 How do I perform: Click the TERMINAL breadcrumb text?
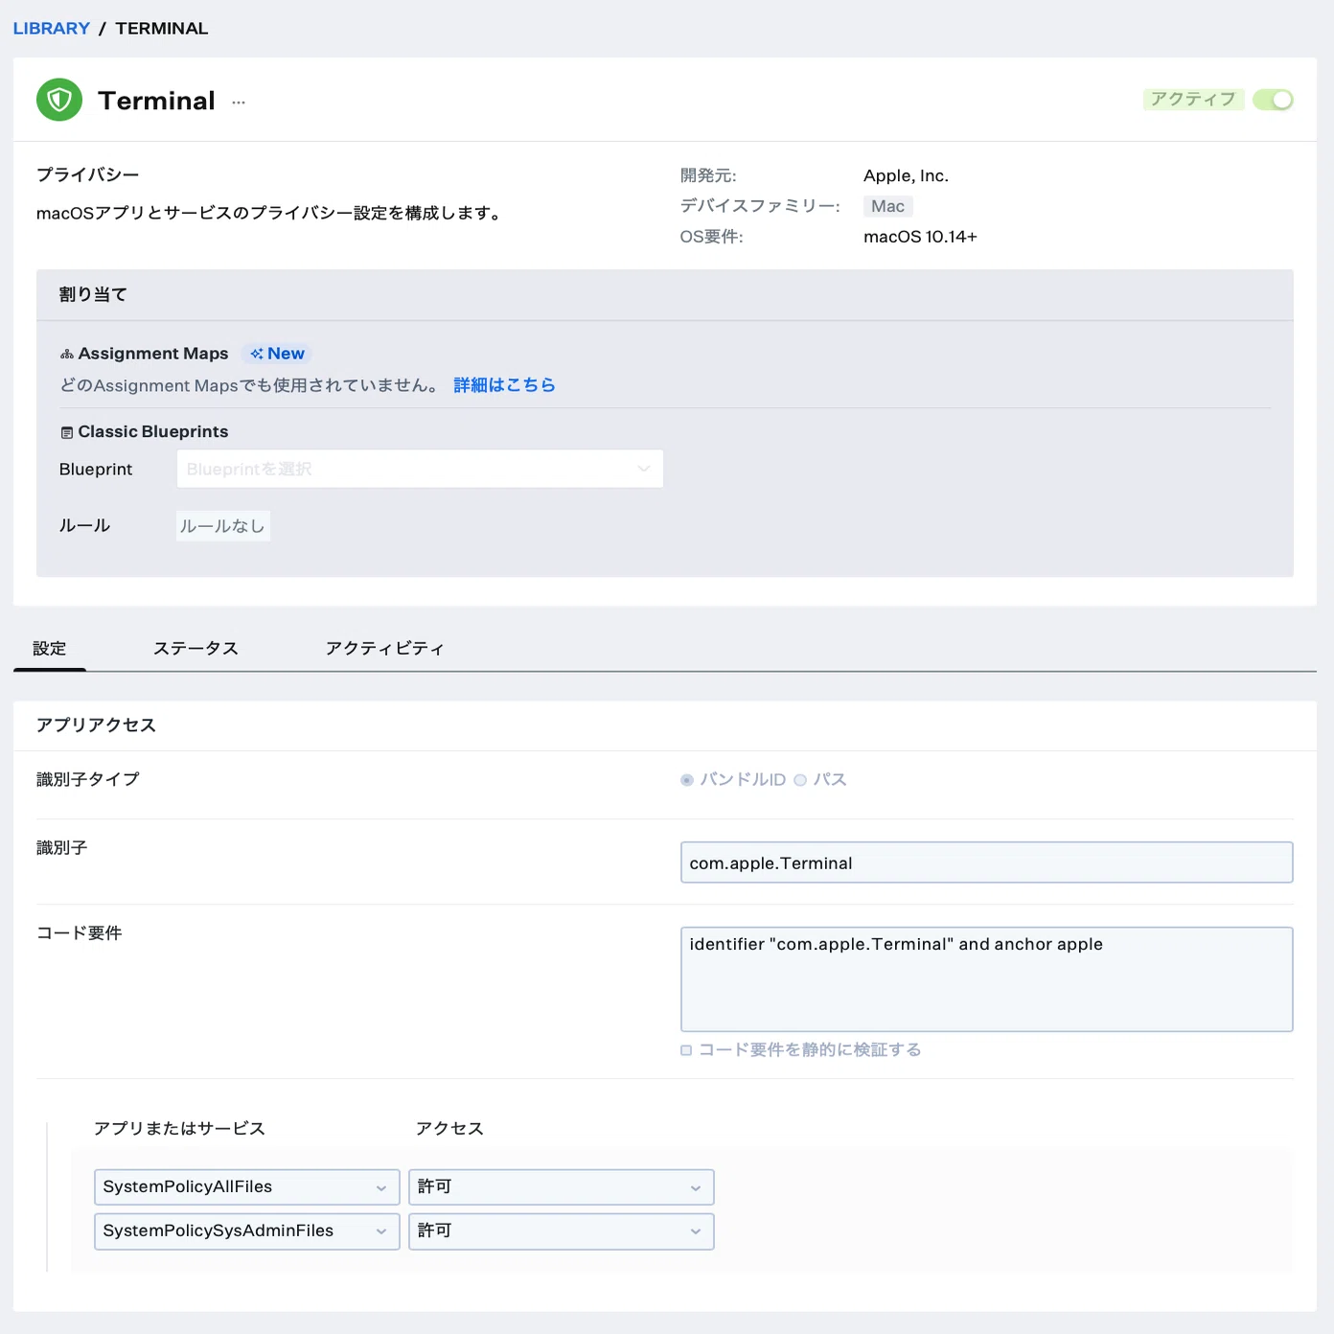click(162, 29)
